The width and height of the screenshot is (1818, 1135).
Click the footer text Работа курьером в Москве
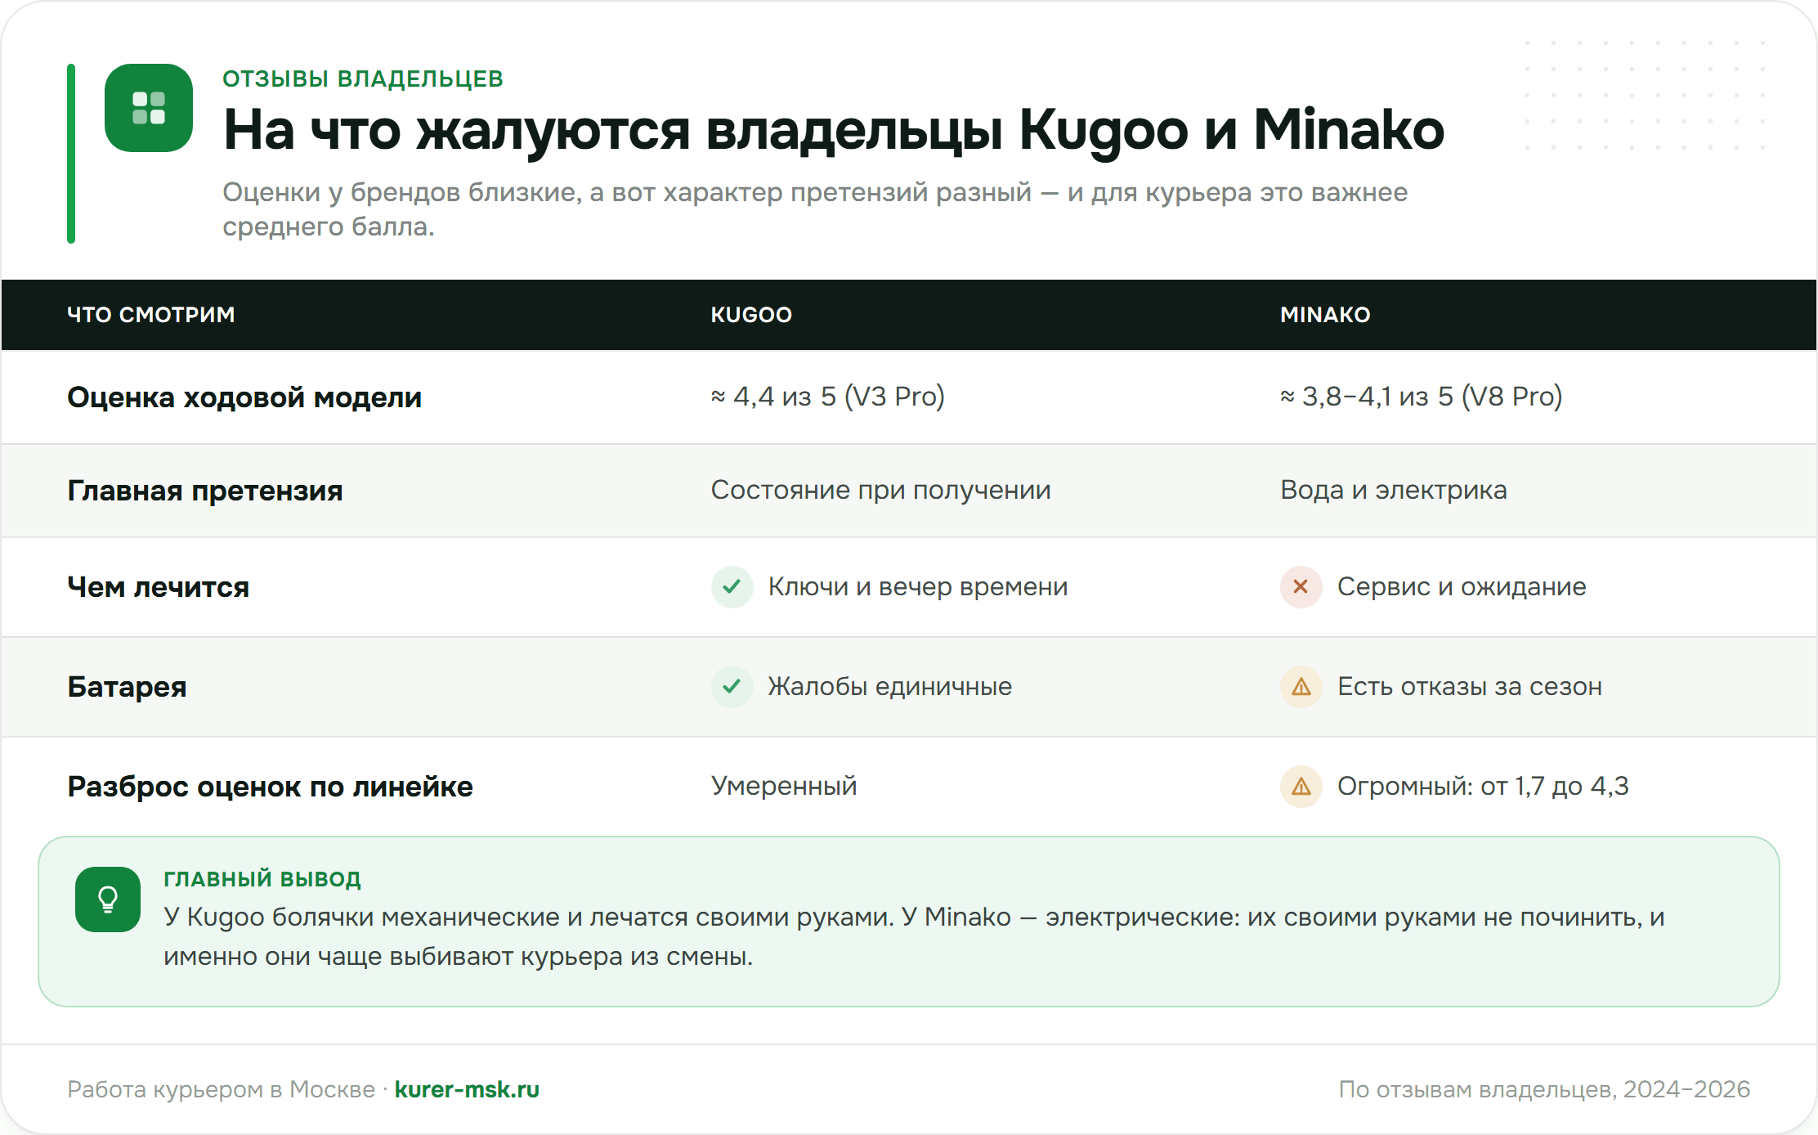tap(221, 1089)
